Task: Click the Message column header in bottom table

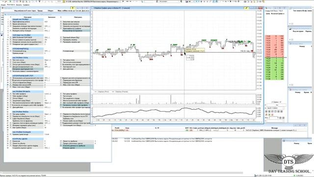Action: [x=274, y=128]
